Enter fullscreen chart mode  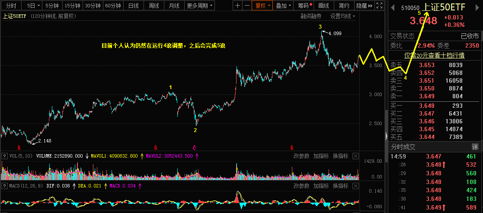click(380, 6)
